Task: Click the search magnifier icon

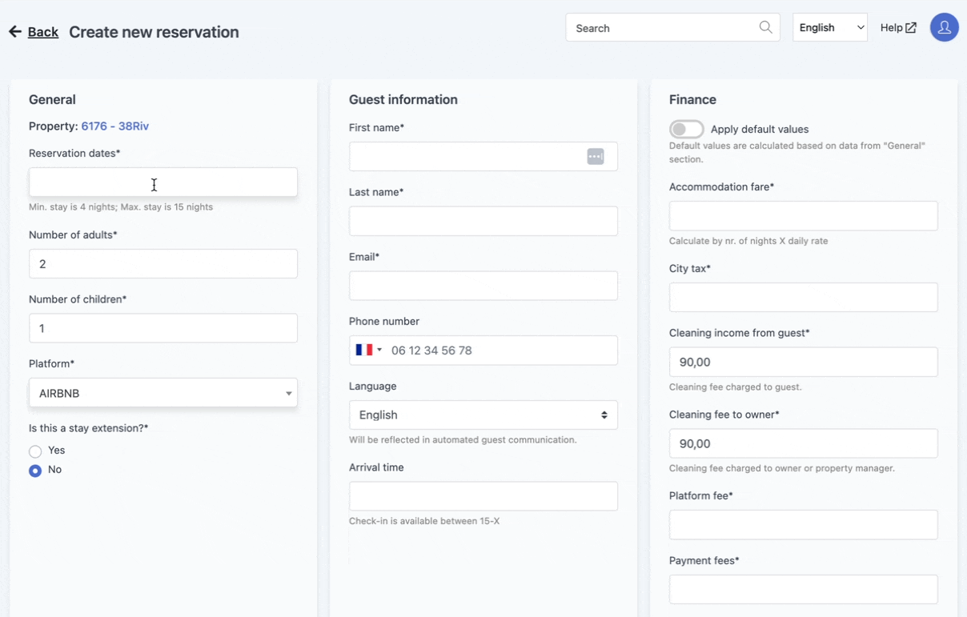Action: [765, 26]
